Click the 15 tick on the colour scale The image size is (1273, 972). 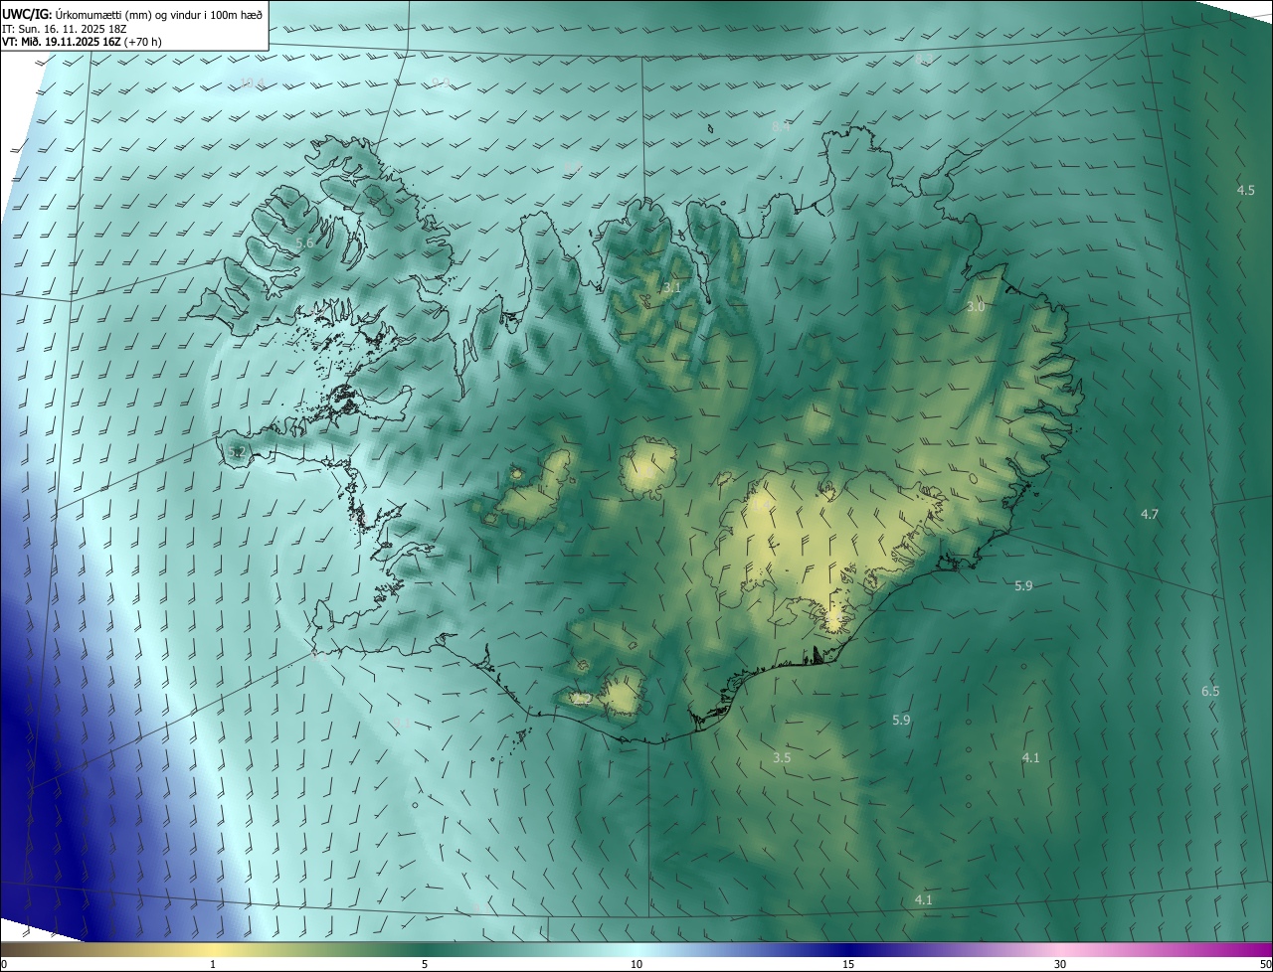(x=848, y=964)
